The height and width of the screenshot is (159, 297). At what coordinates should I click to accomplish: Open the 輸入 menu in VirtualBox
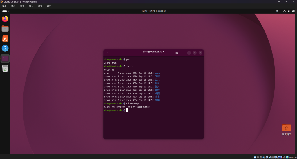pyautogui.click(x=31, y=6)
